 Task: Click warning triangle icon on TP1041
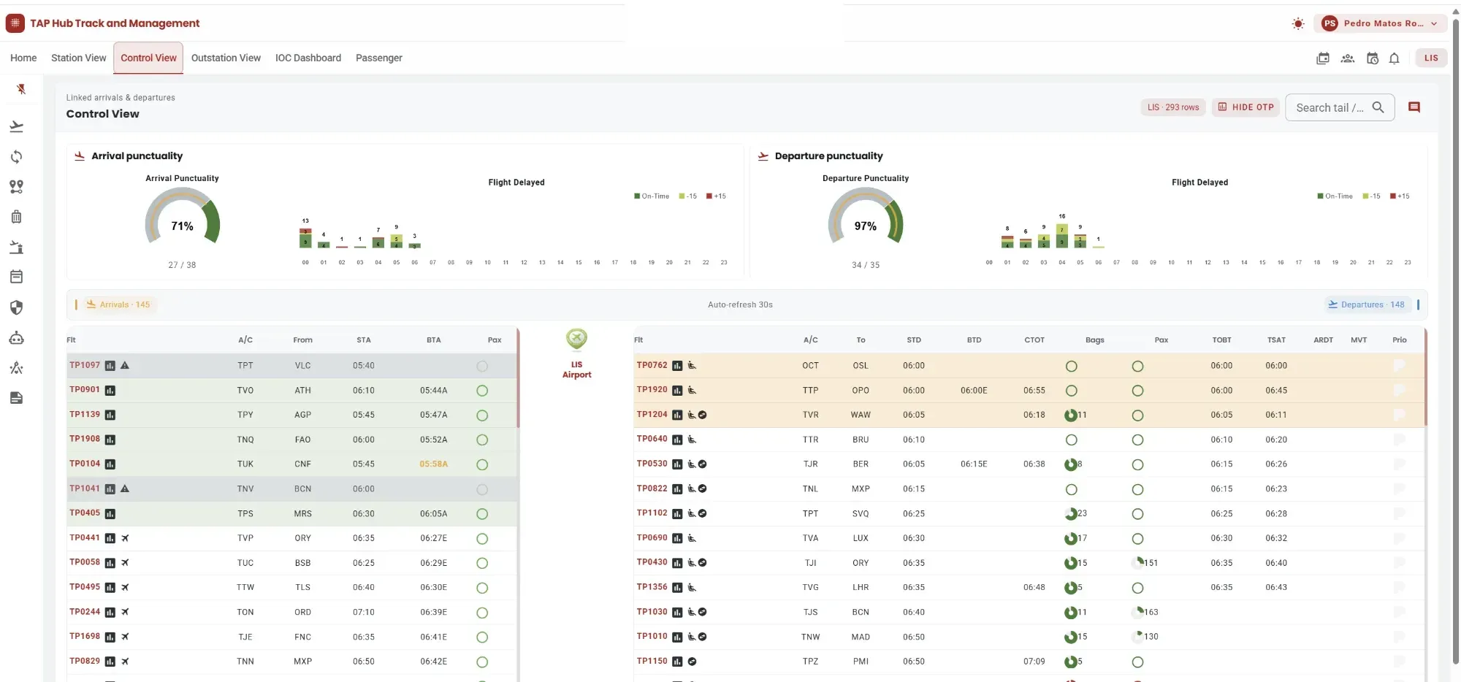pos(125,488)
